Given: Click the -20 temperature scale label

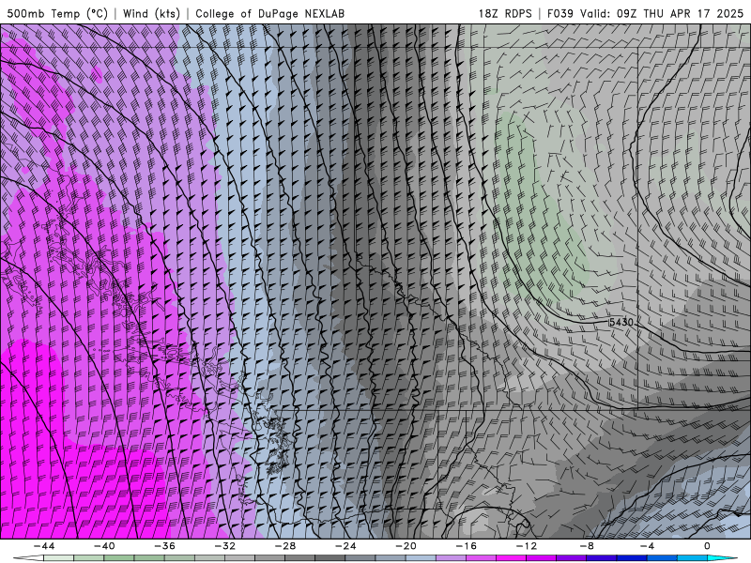Looking at the screenshot, I should coord(406,546).
